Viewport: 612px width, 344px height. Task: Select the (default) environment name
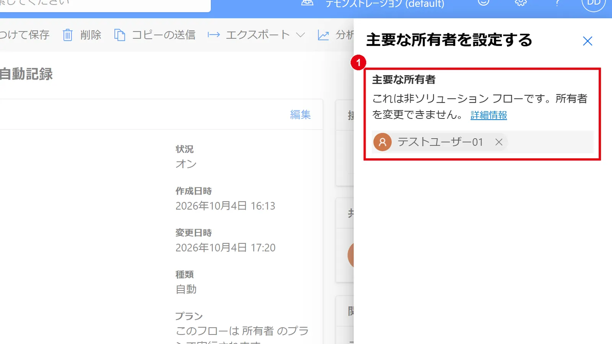click(x=385, y=4)
